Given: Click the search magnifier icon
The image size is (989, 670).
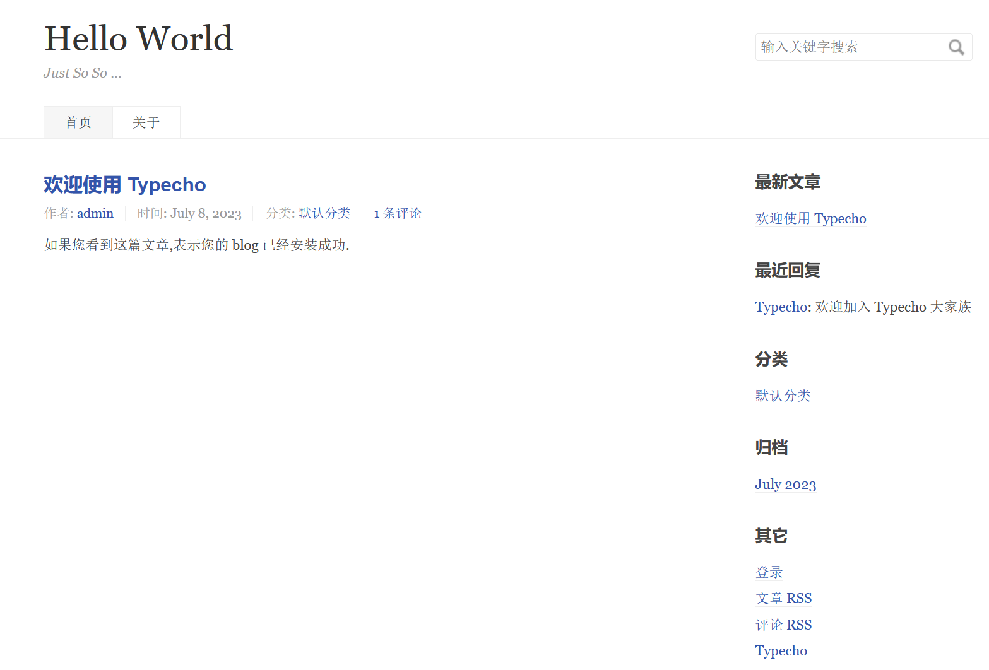Looking at the screenshot, I should click(x=956, y=47).
